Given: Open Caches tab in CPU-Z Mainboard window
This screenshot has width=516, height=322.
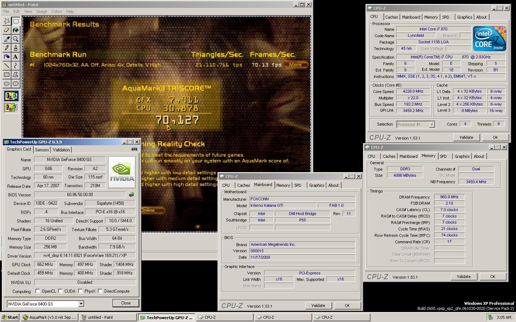Looking at the screenshot, I should point(243,185).
